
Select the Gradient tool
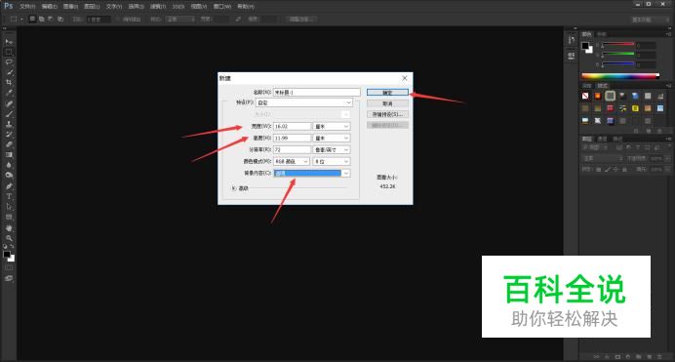(x=9, y=155)
